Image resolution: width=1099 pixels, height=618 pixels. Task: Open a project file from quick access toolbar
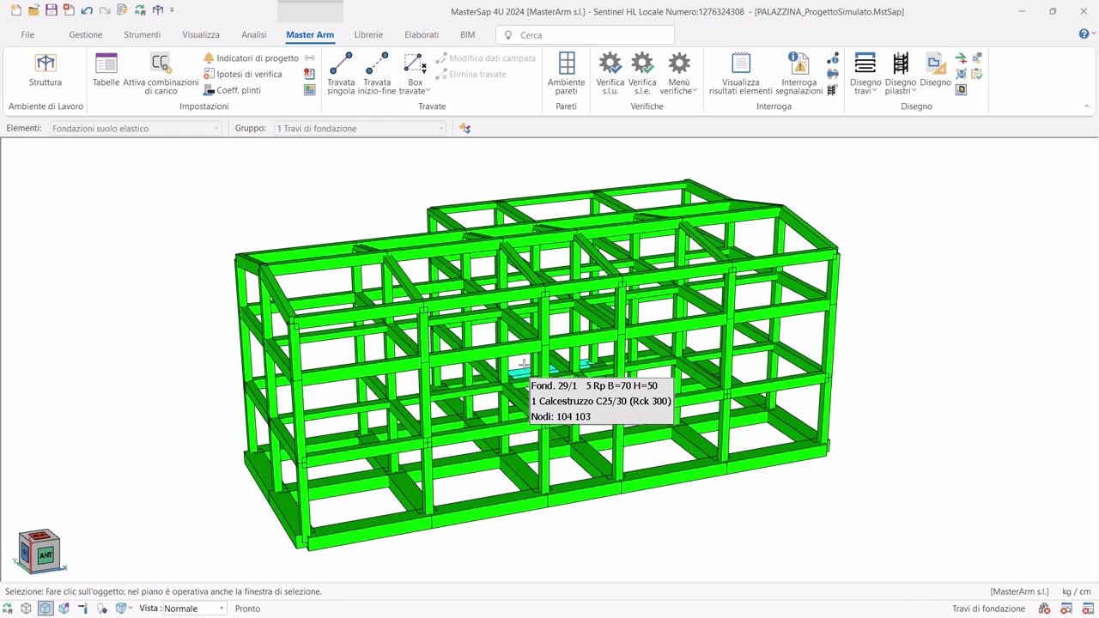coord(33,10)
